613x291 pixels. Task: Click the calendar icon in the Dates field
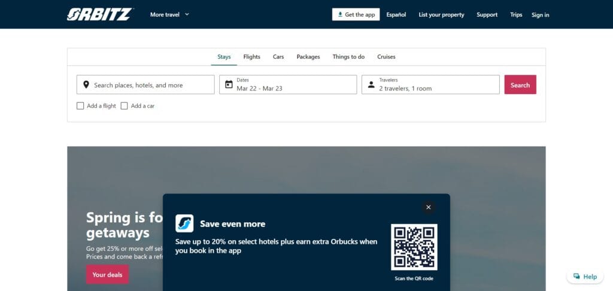229,84
